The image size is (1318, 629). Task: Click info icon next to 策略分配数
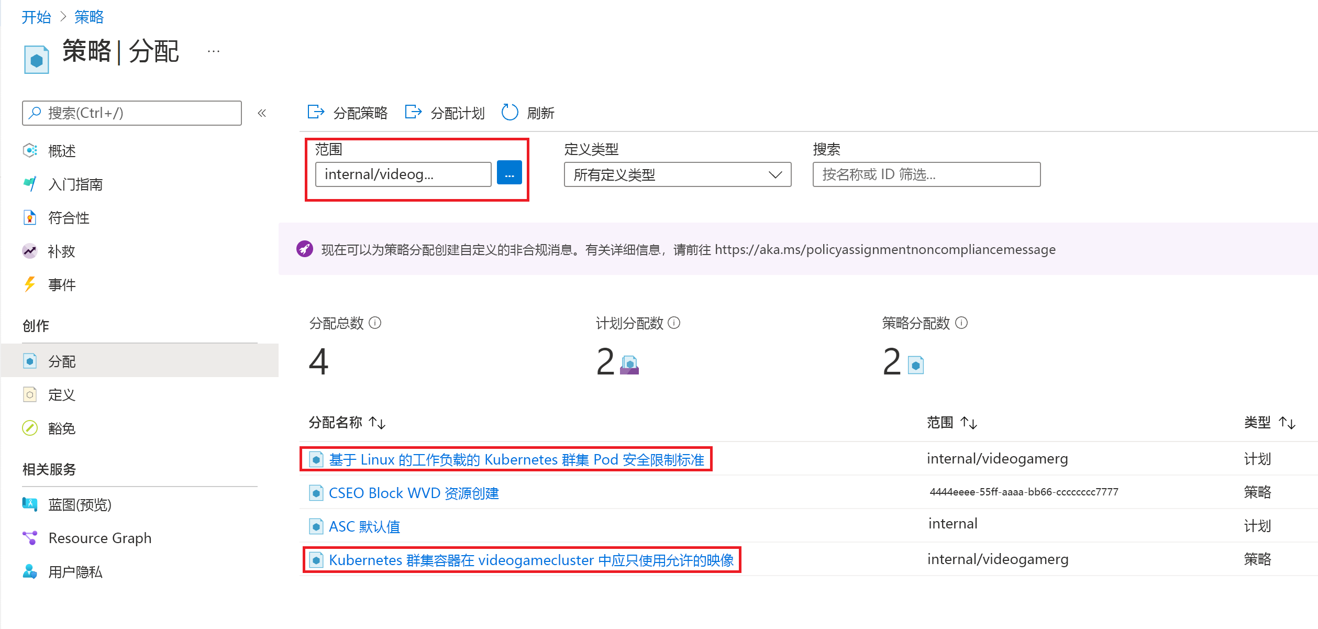(961, 323)
